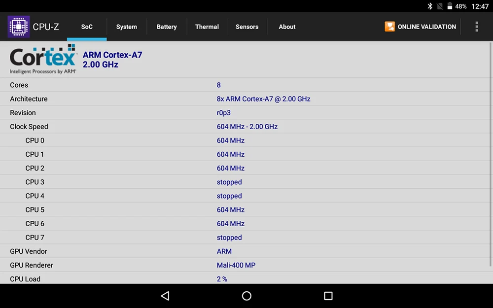
Task: Tap the CPU-Z app logo icon
Action: pos(19,27)
